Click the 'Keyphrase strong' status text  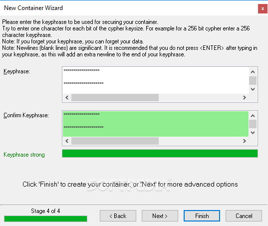[24, 155]
